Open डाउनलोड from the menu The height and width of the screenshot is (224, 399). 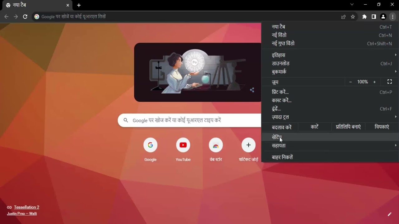330,63
